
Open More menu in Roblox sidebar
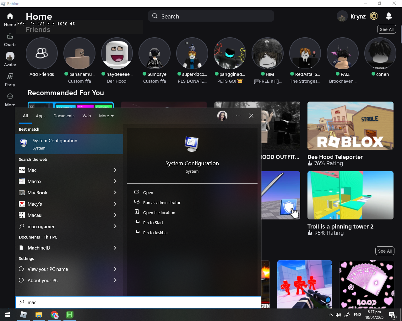pos(10,100)
